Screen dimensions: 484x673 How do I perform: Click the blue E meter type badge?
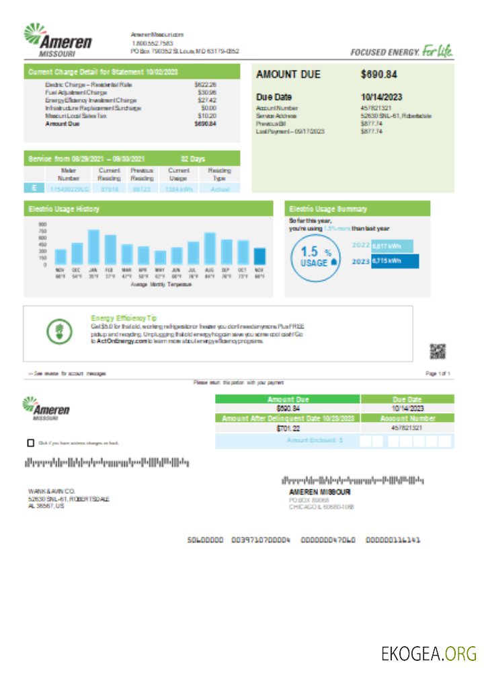tap(34, 188)
